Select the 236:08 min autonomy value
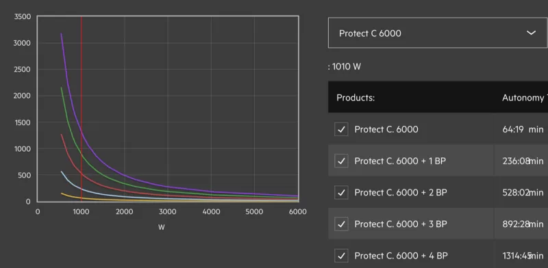This screenshot has height=268, width=548. tap(523, 161)
